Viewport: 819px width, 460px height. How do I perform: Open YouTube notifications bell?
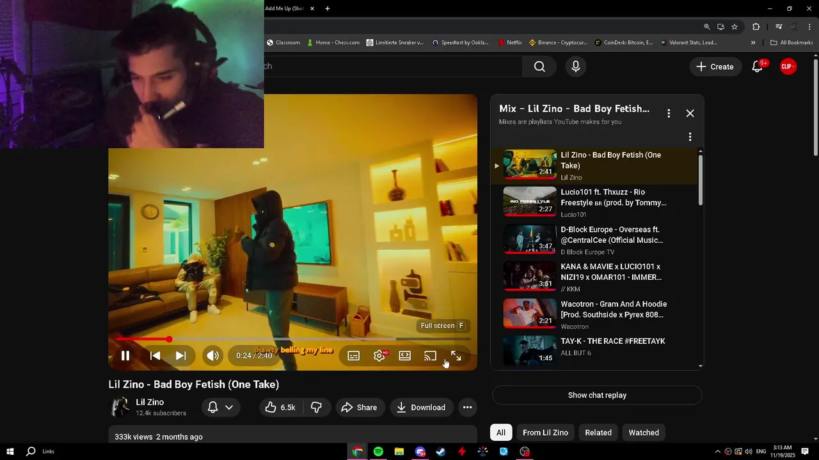(758, 66)
